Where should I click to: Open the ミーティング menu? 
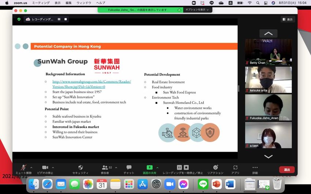click(x=41, y=3)
